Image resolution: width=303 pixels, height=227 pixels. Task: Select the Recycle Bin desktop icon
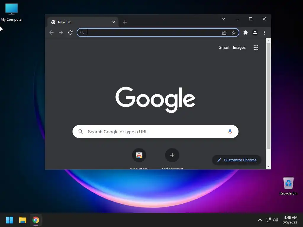click(x=288, y=186)
